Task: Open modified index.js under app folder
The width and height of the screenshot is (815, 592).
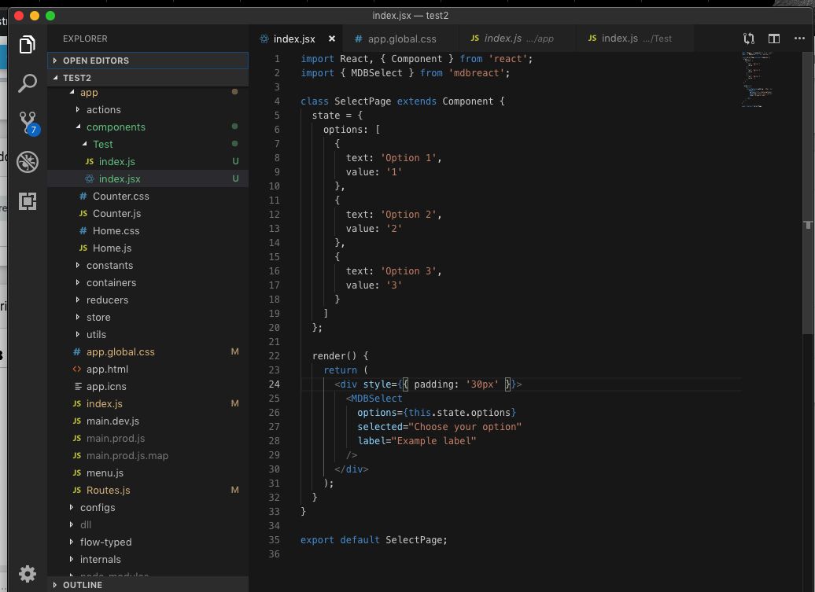Action: point(148,403)
